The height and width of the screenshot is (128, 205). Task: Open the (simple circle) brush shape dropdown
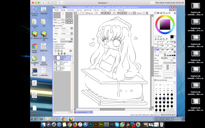(161, 66)
